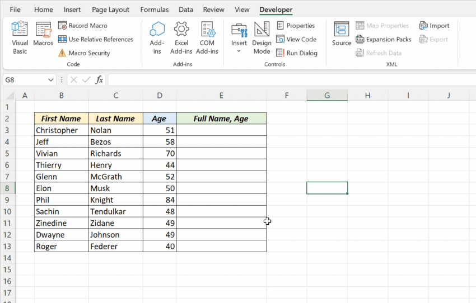The height and width of the screenshot is (303, 476).
Task: Open Macro Security settings
Action: [84, 53]
